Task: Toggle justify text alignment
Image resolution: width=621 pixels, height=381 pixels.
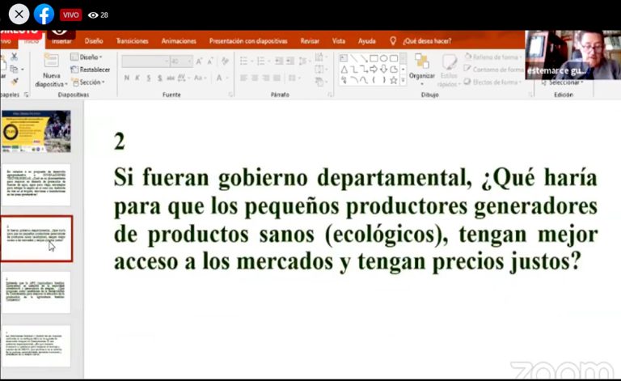Action: pos(277,78)
